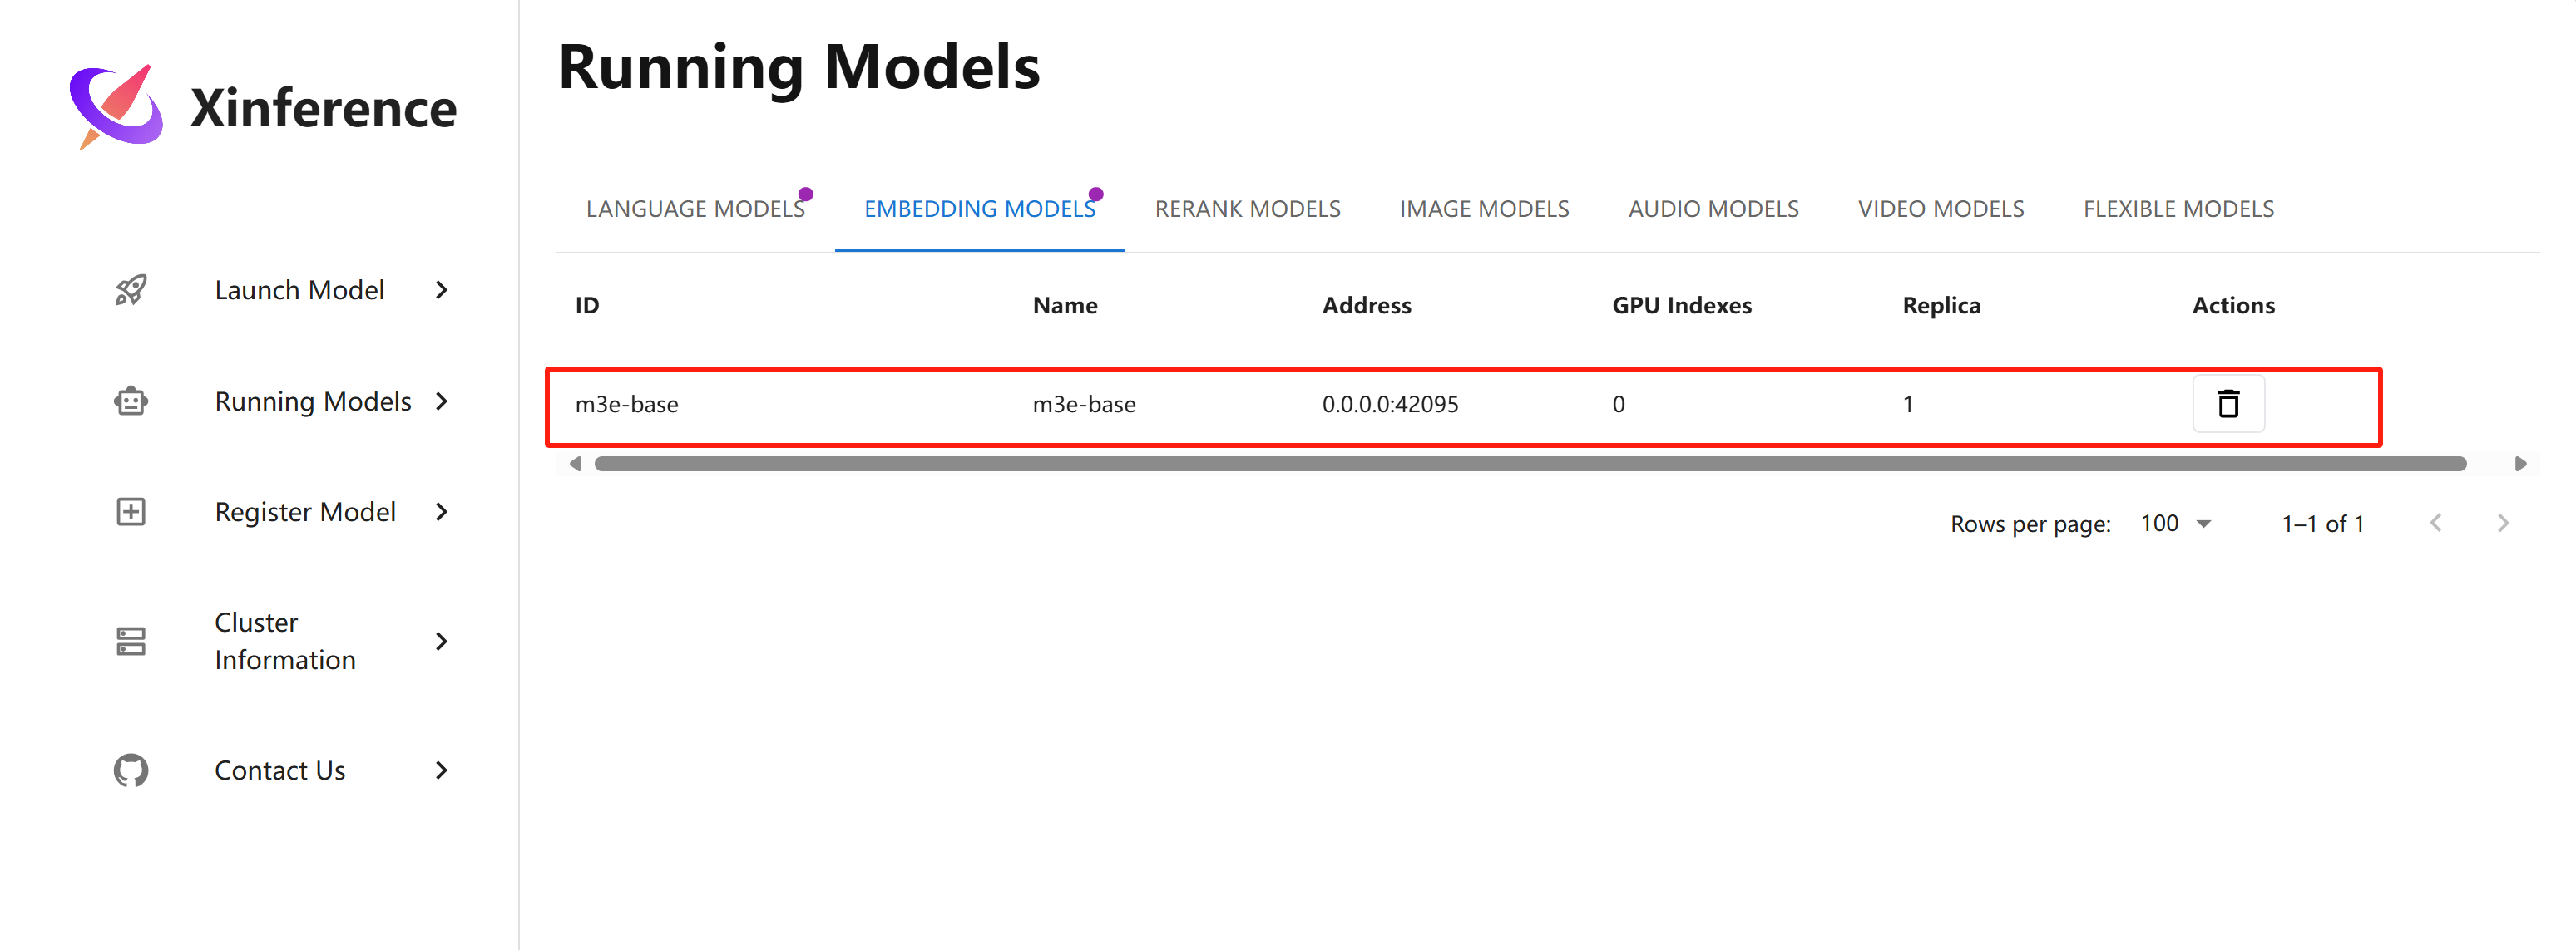Screen dimensions: 2576x950
Task: Delete the m3e-base model with trash icon
Action: 2227,404
